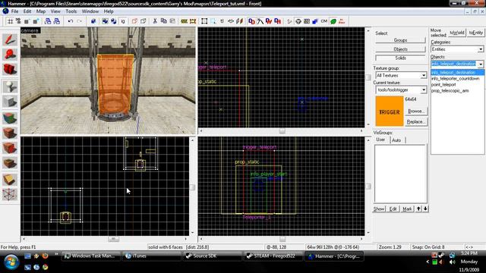Activate the Vertex manipulation tool

[10, 194]
